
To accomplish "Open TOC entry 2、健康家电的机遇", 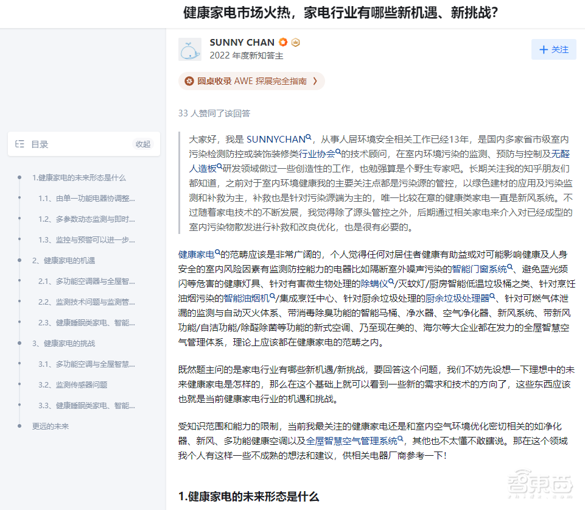I will [x=65, y=260].
